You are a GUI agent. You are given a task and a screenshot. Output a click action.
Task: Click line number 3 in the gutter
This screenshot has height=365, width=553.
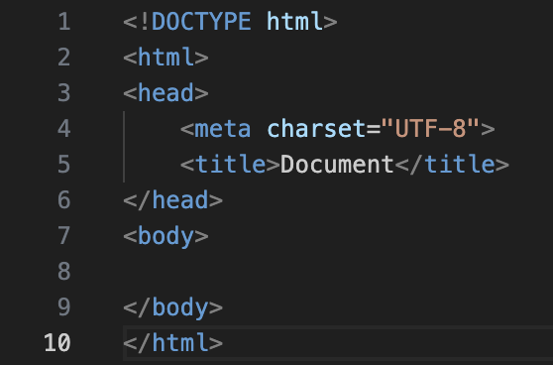coord(64,93)
